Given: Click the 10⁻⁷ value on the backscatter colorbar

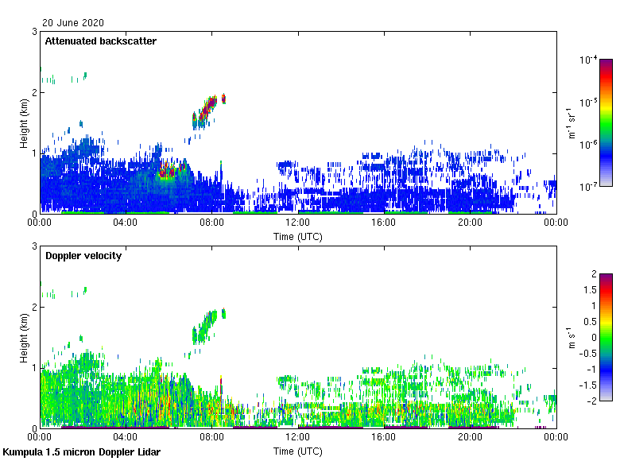Looking at the screenshot, I should (x=588, y=187).
